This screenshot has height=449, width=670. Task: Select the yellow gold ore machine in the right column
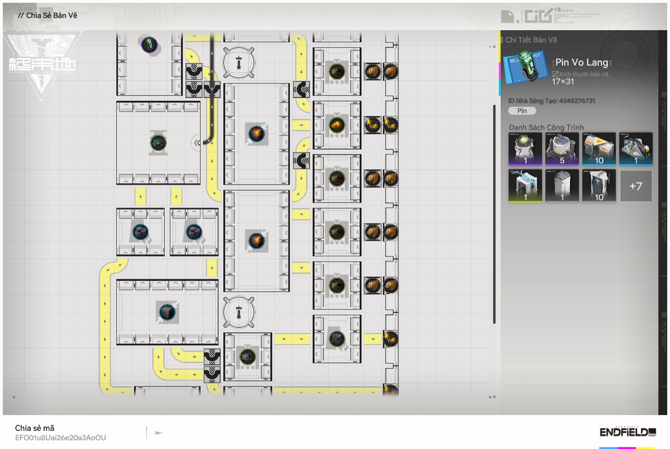tap(337, 125)
